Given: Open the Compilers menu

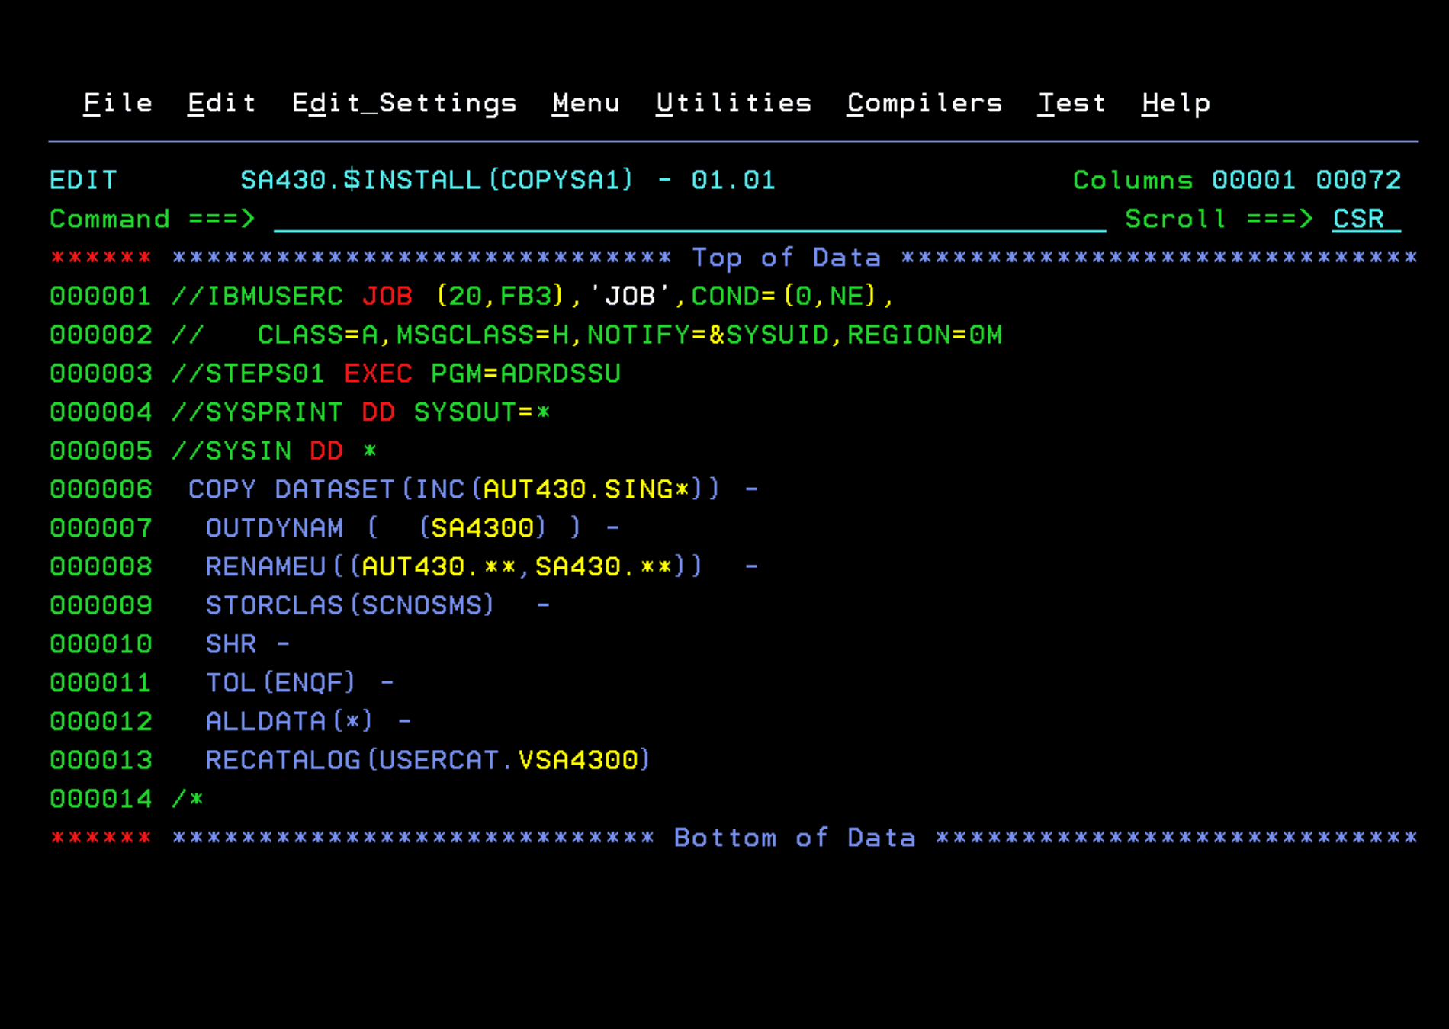Looking at the screenshot, I should pyautogui.click(x=924, y=103).
